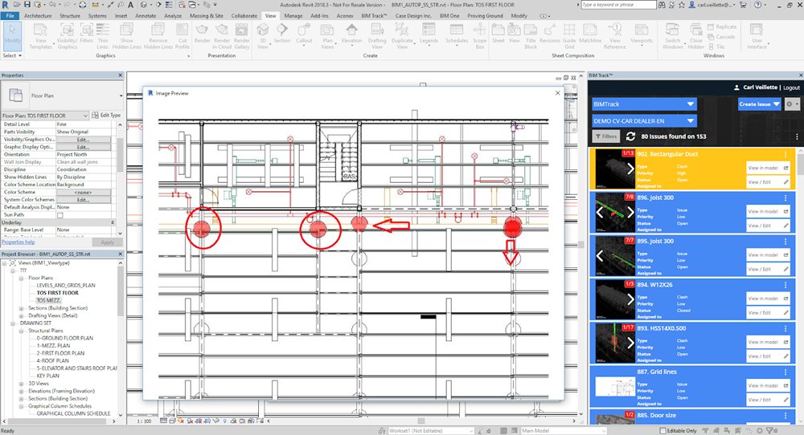Open the BIM Track settings gear dropdown
Image resolution: width=804 pixels, height=435 pixels.
(x=792, y=104)
